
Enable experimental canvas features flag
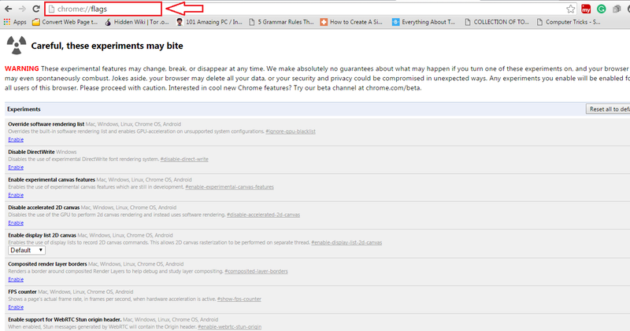[x=16, y=195]
